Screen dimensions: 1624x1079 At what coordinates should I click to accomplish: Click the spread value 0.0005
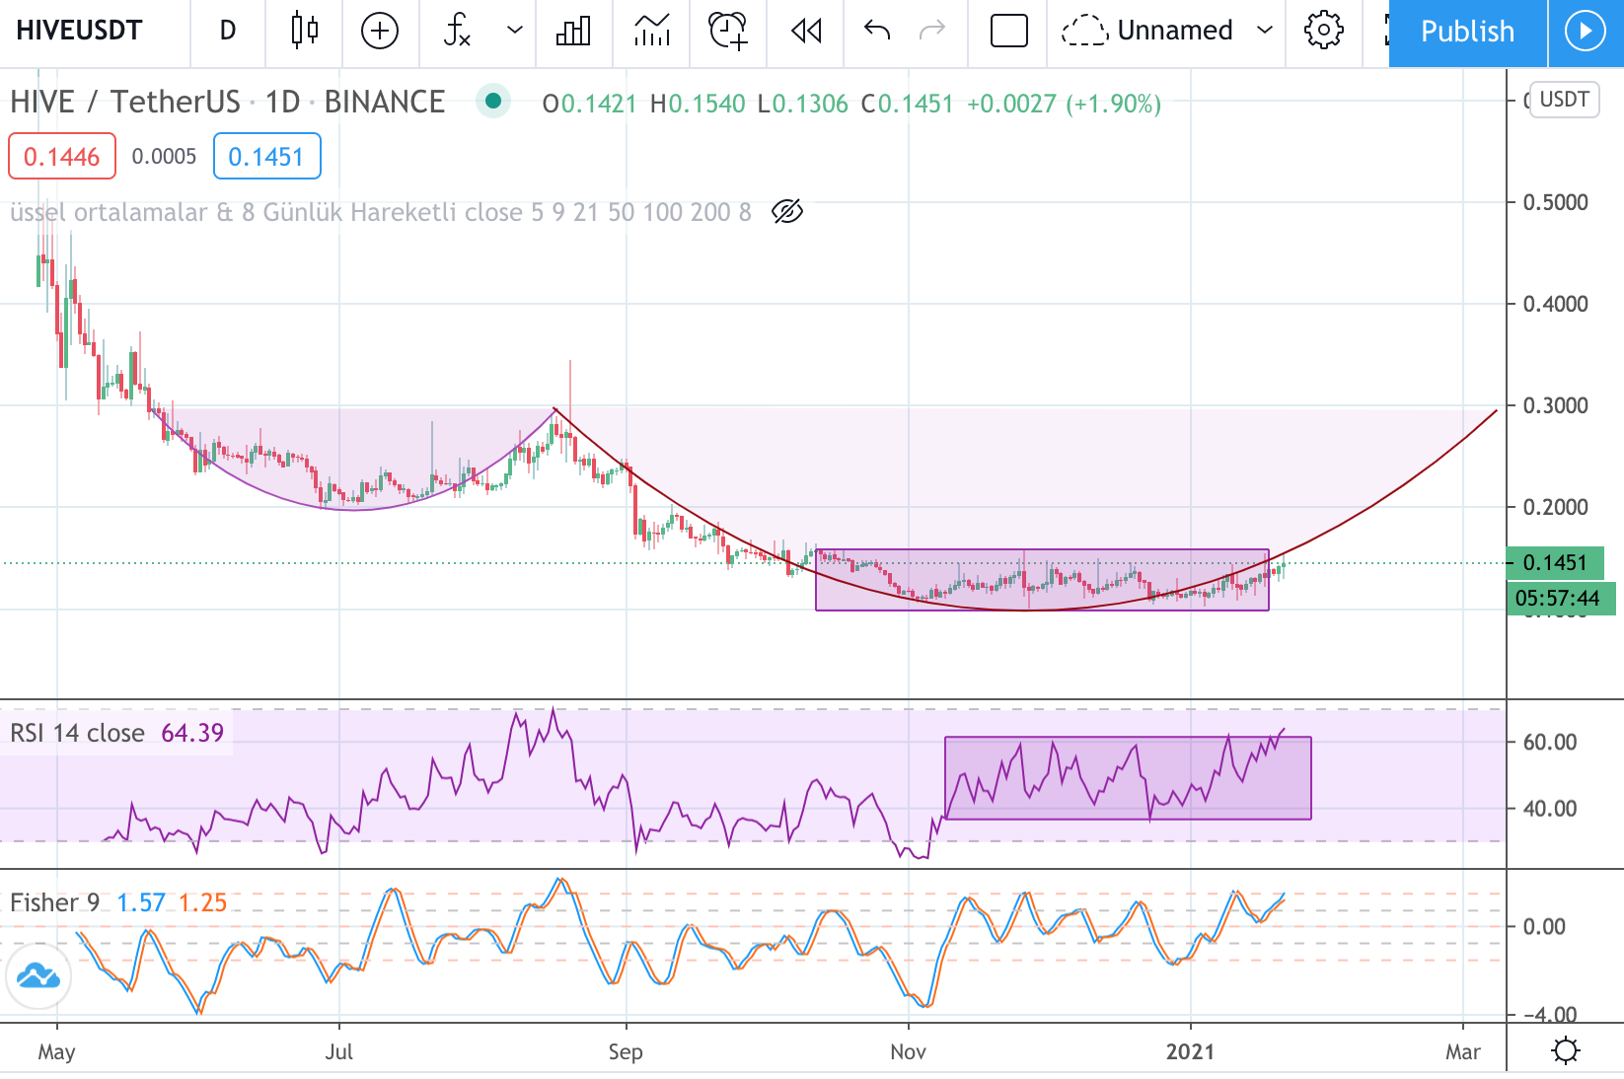[x=164, y=157]
